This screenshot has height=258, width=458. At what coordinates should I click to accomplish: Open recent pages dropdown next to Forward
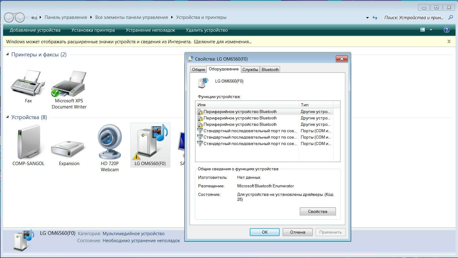(x=27, y=18)
